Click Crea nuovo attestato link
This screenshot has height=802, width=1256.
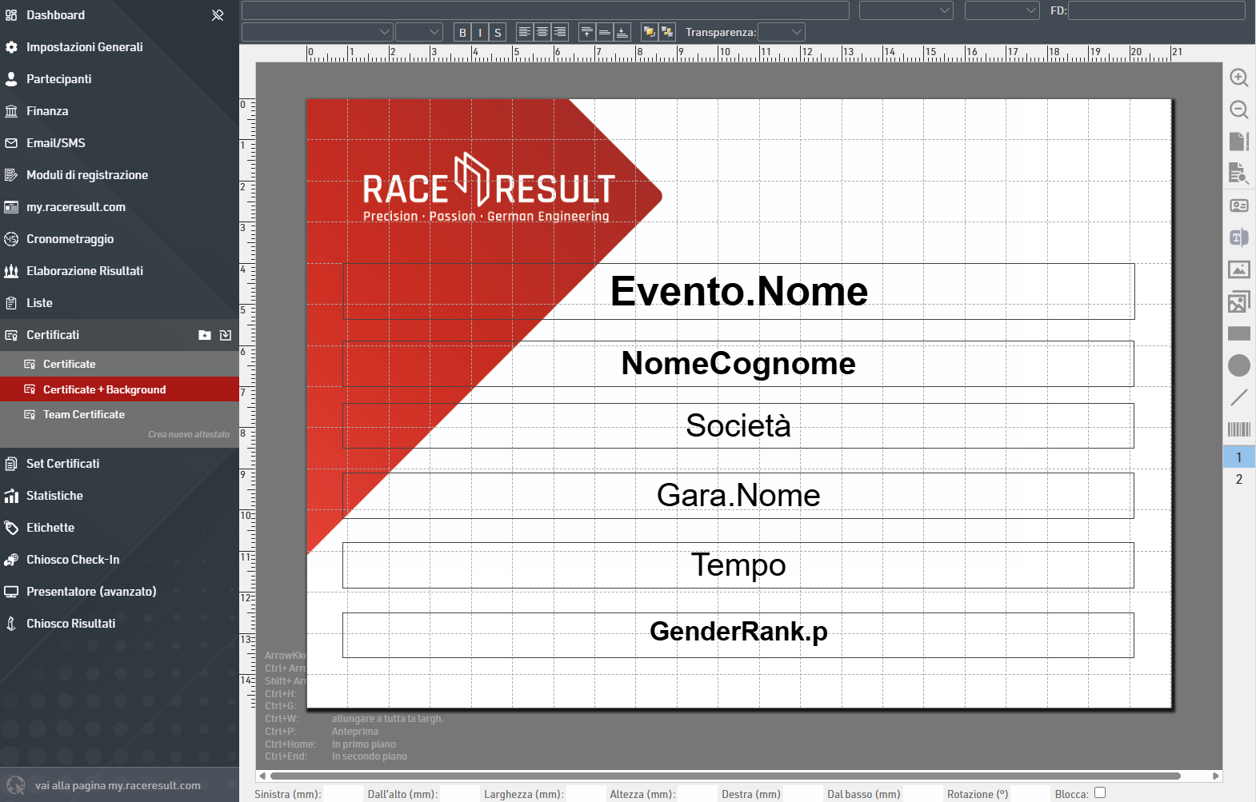189,434
